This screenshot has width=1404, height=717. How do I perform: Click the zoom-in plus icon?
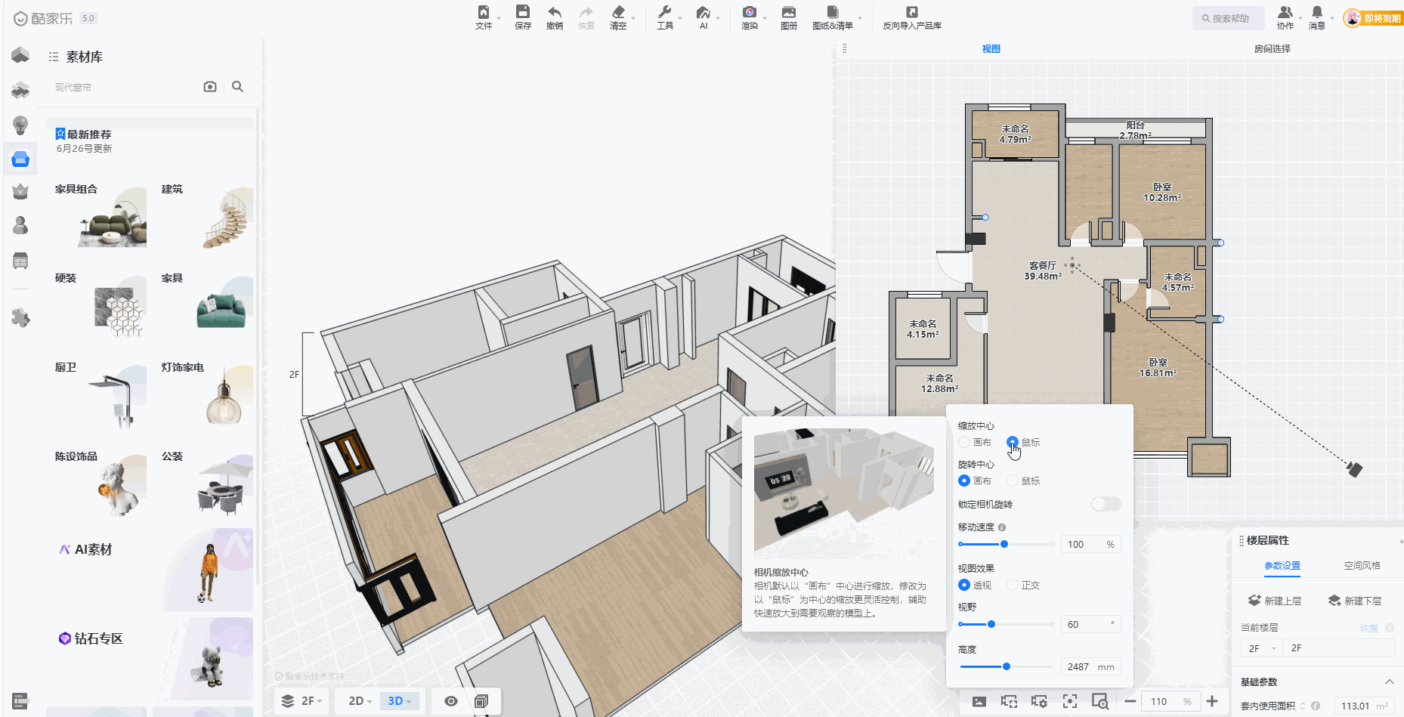[1212, 701]
